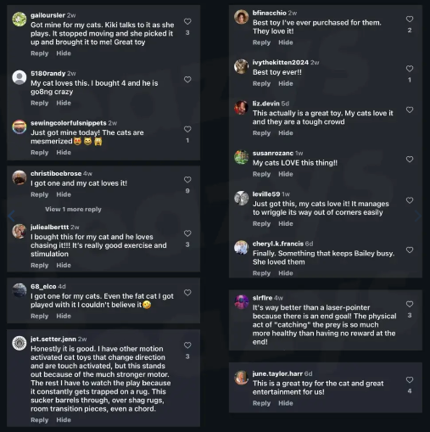Like liz.devin's tough crowd comment
This screenshot has width=430, height=432.
coord(410,109)
